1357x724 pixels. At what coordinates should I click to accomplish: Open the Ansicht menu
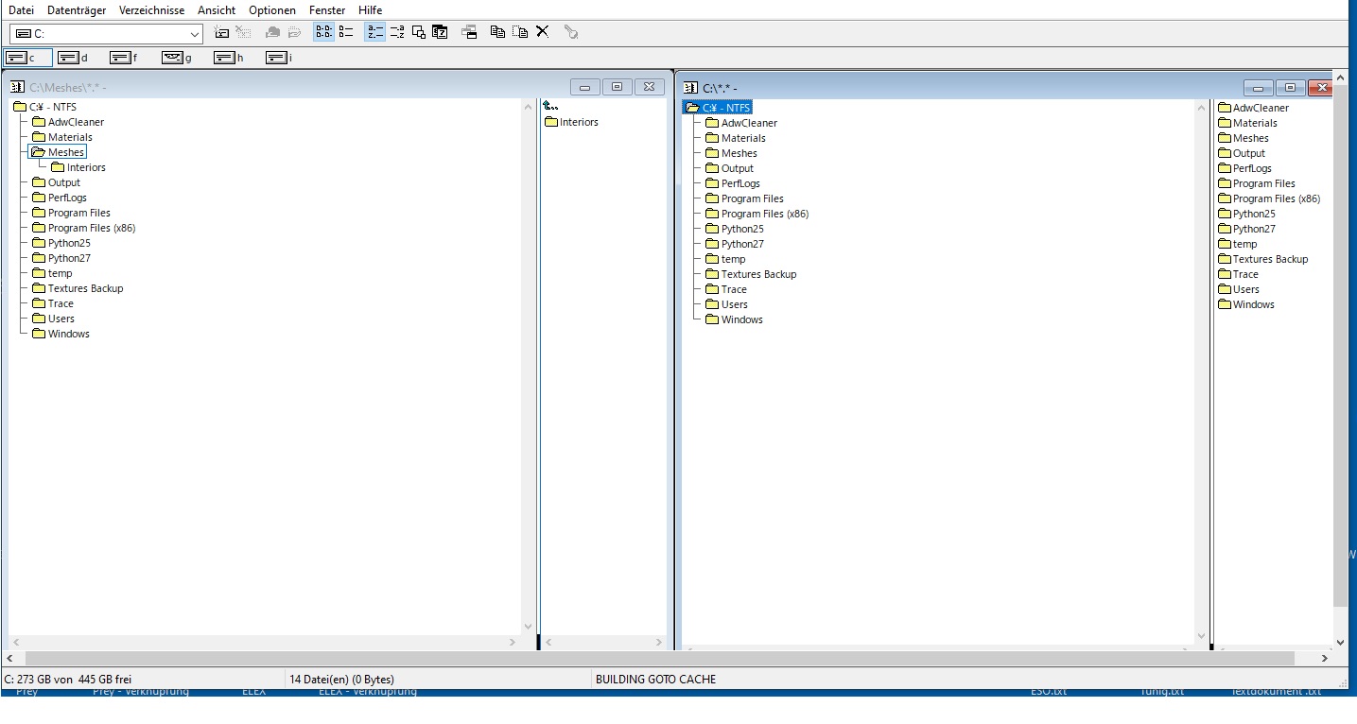[x=217, y=10]
